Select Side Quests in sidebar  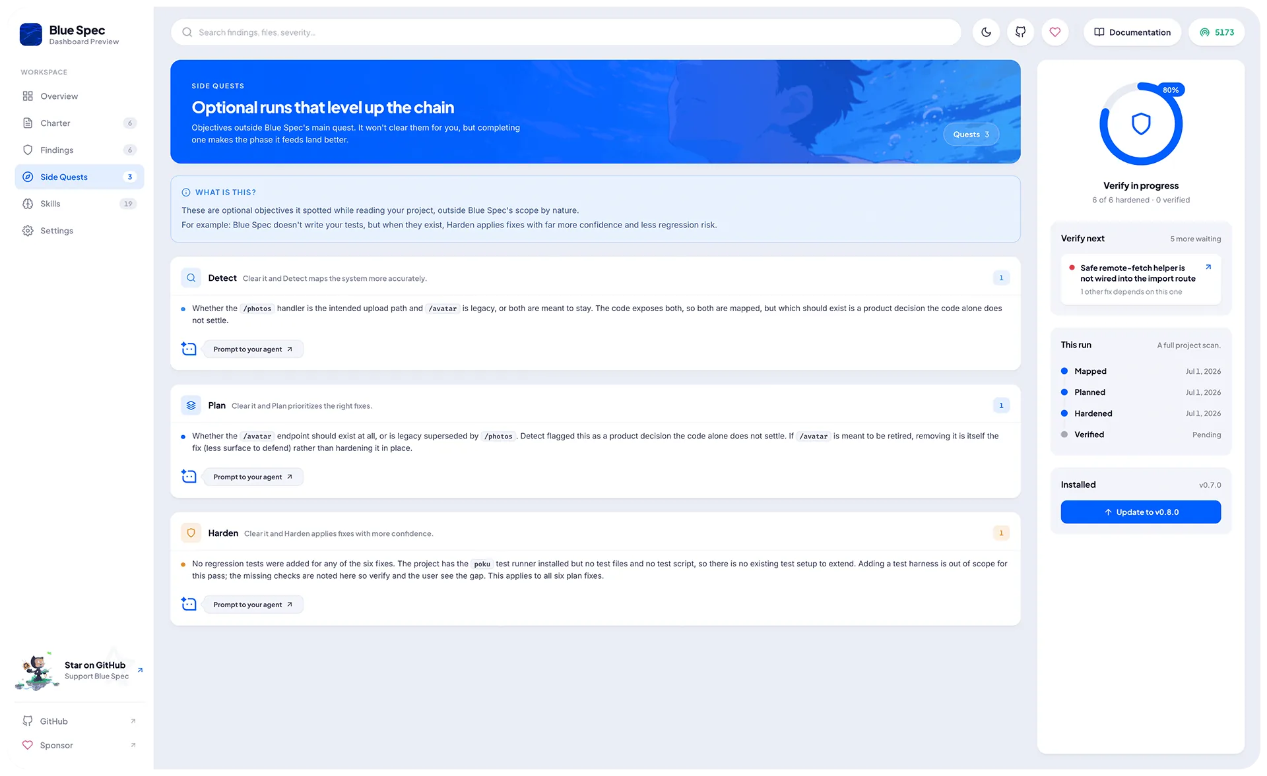click(x=79, y=177)
